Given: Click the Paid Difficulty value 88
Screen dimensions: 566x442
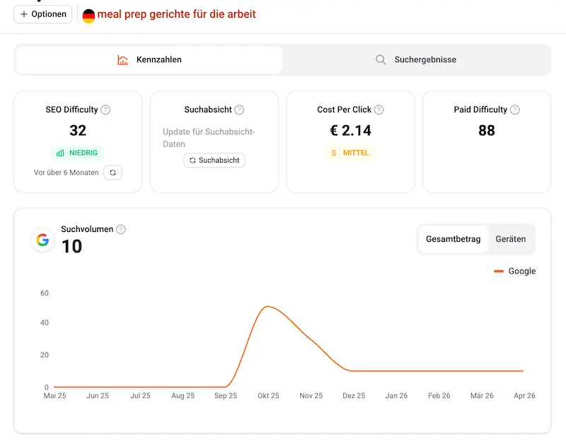Looking at the screenshot, I should point(487,131).
